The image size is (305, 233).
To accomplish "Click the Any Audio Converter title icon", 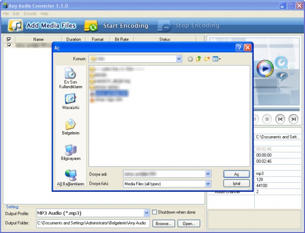I will [x=4, y=5].
